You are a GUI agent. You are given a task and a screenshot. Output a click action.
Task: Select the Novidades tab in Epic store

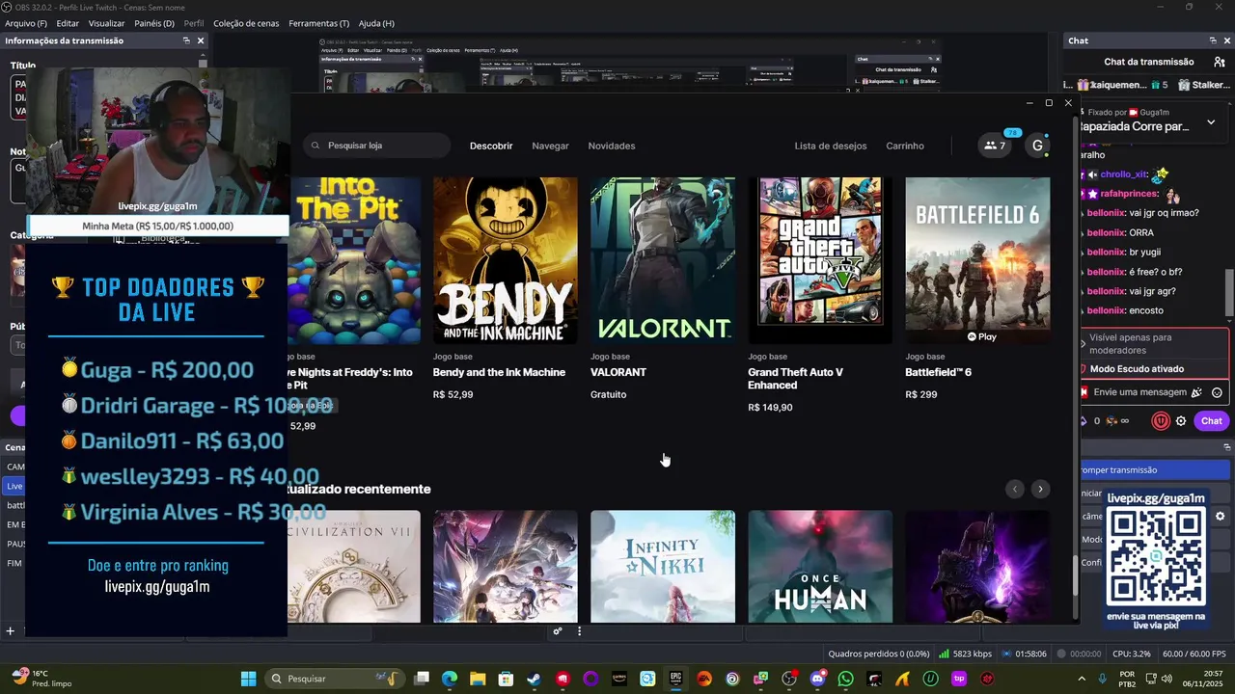click(x=612, y=146)
